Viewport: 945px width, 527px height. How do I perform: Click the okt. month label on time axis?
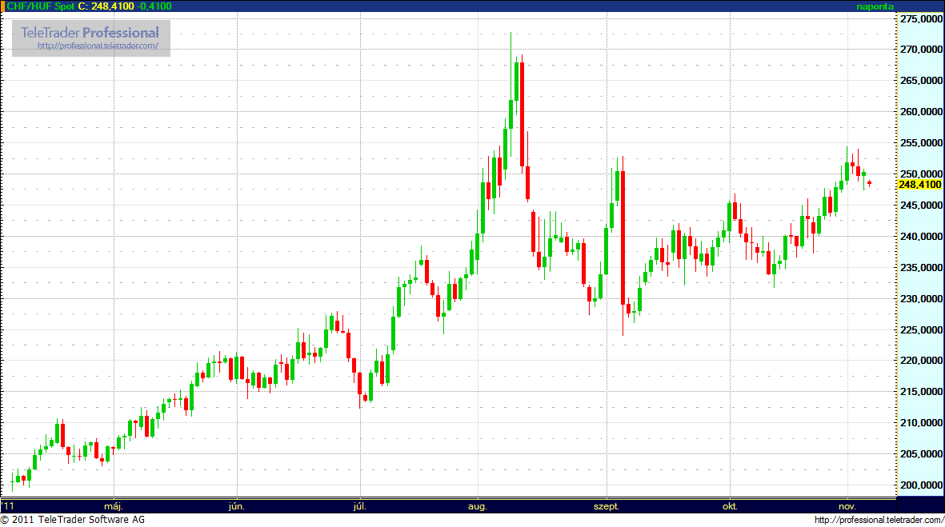[730, 506]
